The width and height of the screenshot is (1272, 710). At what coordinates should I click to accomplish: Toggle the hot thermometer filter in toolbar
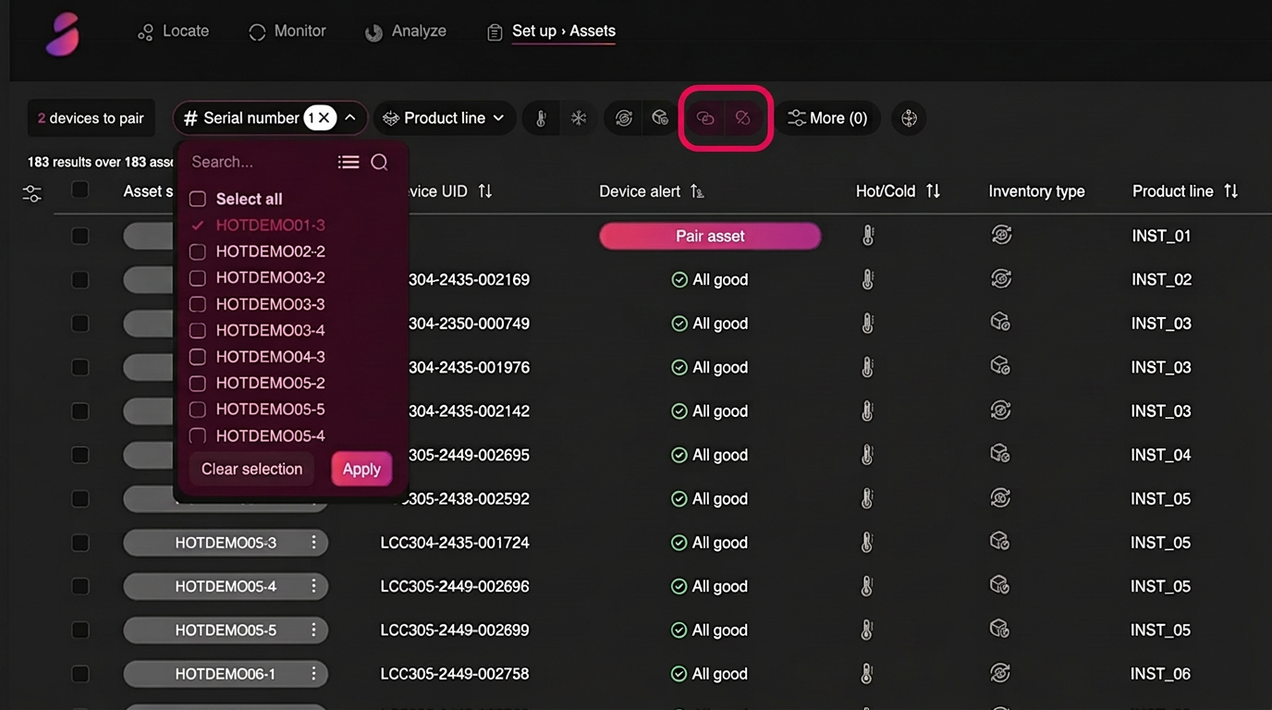[x=541, y=118]
